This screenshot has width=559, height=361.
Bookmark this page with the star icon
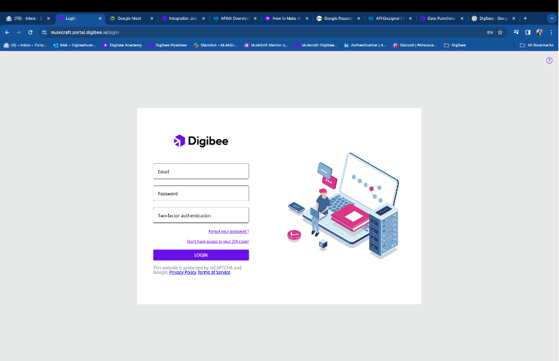point(500,32)
